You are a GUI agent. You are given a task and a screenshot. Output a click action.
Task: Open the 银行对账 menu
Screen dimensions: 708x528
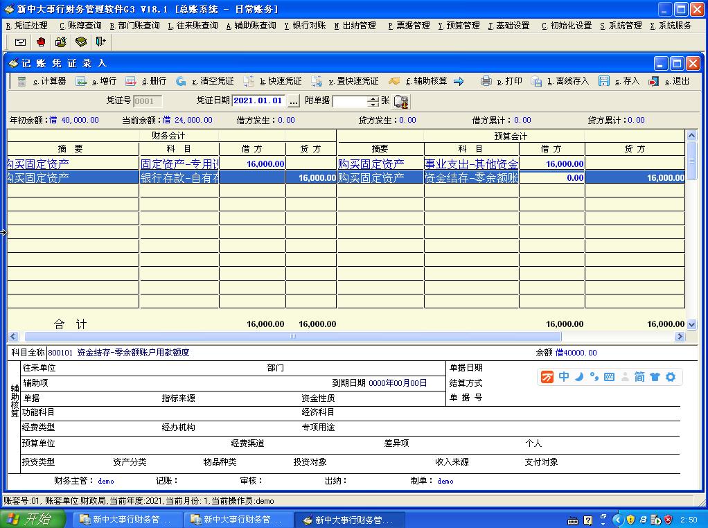(306, 26)
